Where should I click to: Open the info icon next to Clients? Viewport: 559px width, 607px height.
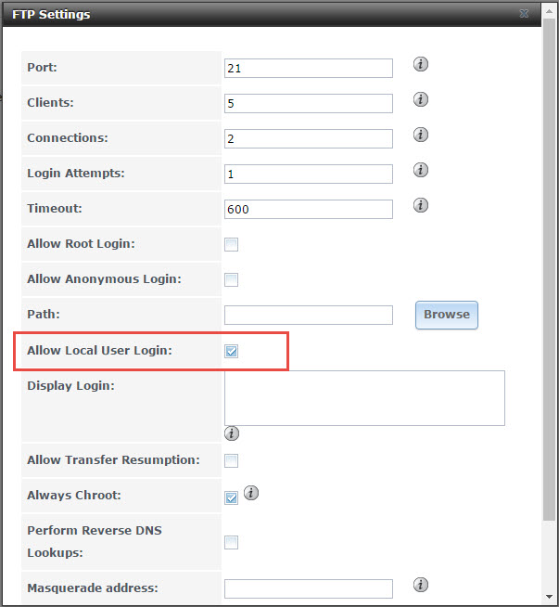coord(421,99)
